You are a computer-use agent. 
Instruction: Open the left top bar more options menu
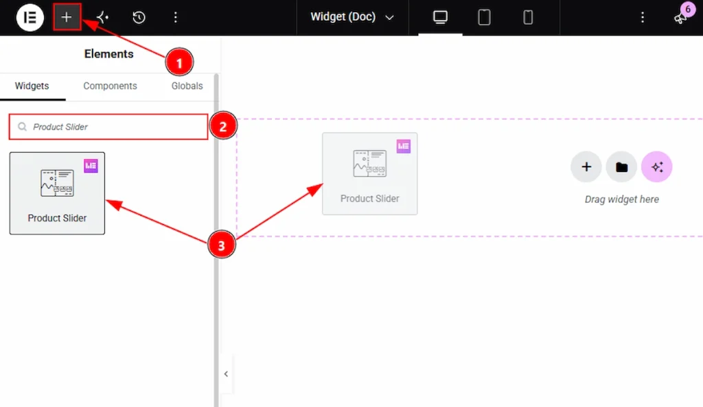click(x=175, y=17)
